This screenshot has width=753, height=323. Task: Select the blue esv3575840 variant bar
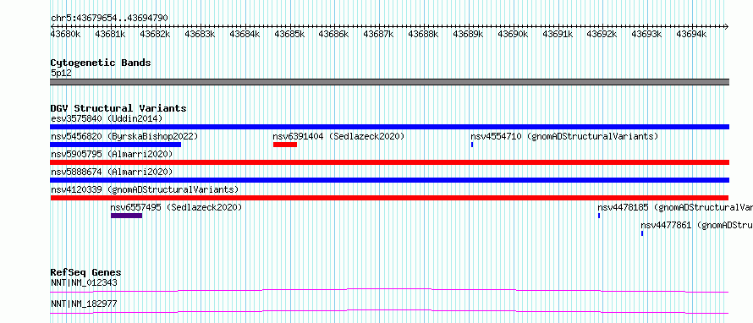(x=389, y=127)
